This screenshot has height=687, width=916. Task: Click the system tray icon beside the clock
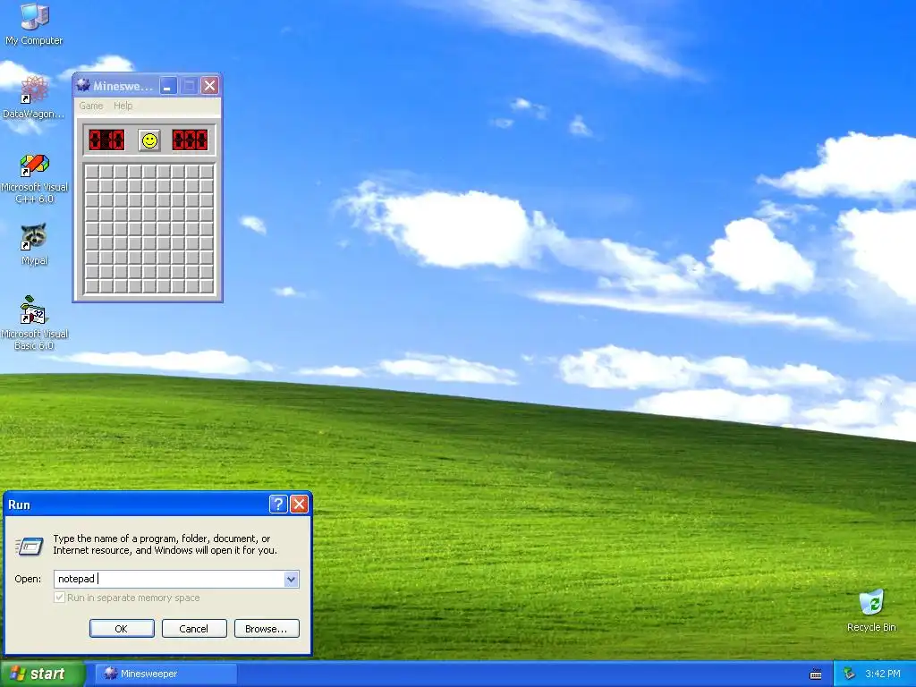pyautogui.click(x=849, y=674)
